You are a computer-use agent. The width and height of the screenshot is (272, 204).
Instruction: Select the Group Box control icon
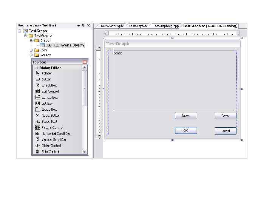click(x=37, y=109)
